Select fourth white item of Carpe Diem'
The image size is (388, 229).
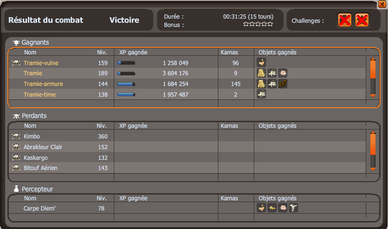[293, 208]
